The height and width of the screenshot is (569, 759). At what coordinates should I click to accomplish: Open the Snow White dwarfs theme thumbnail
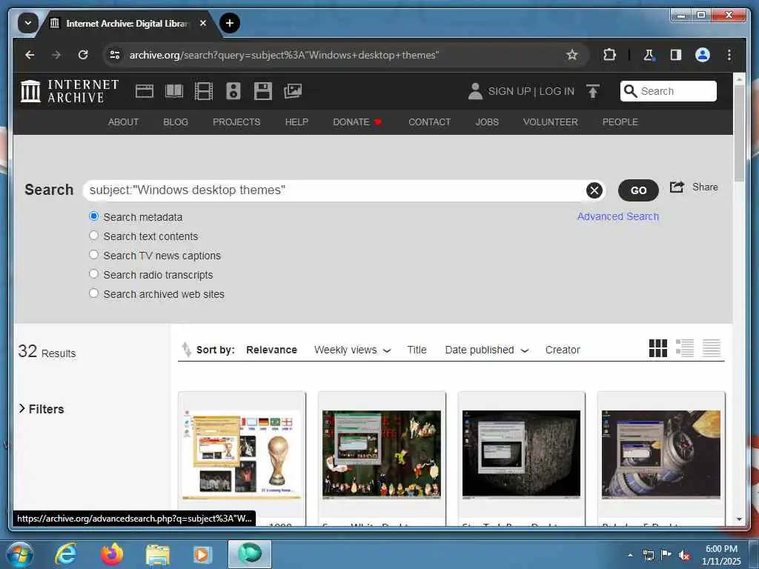pos(382,454)
